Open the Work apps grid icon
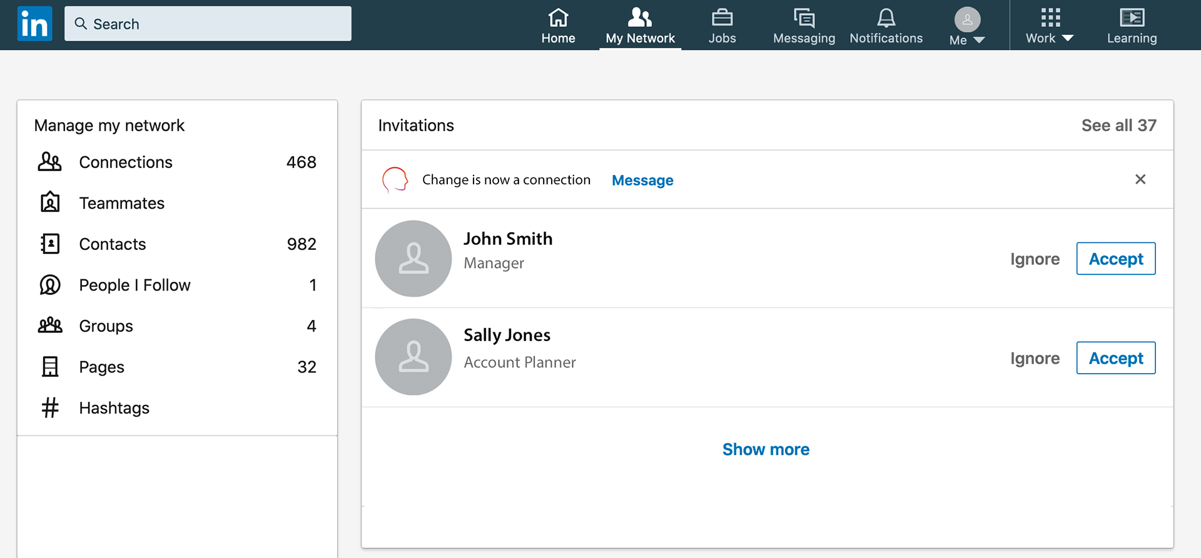The width and height of the screenshot is (1201, 558). (1050, 17)
